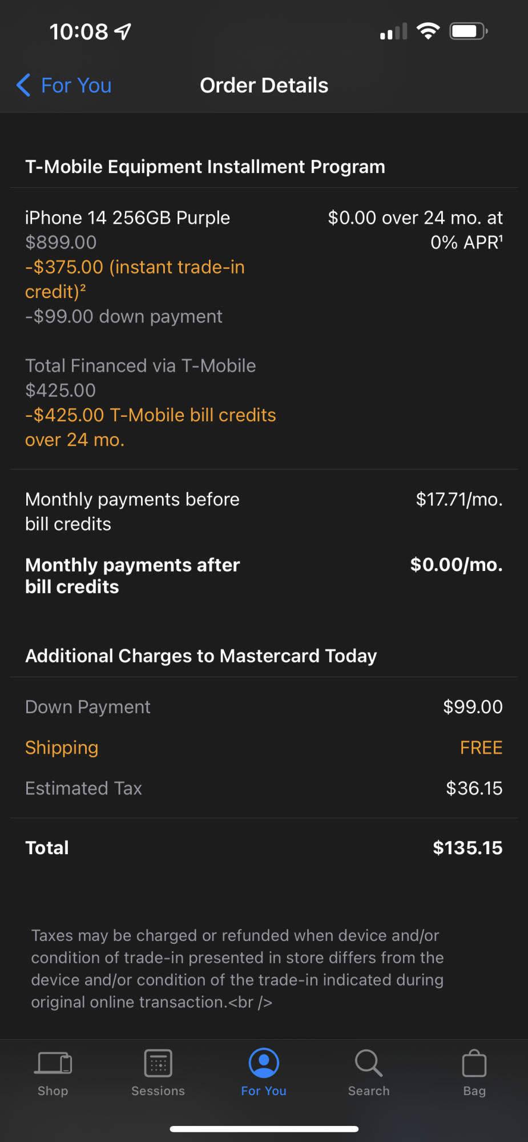Tap the location arrow beside the time
Viewport: 528px width, 1142px height.
tap(123, 31)
